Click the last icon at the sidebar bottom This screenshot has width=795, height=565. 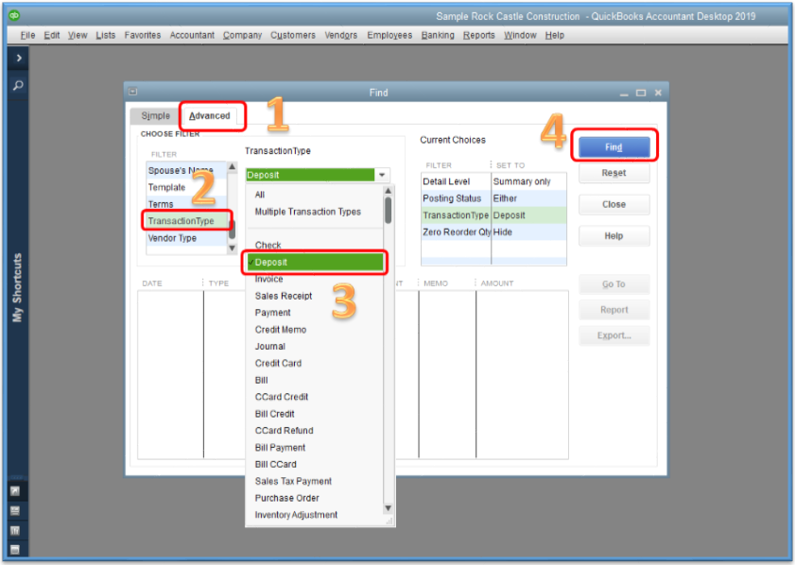(x=15, y=549)
